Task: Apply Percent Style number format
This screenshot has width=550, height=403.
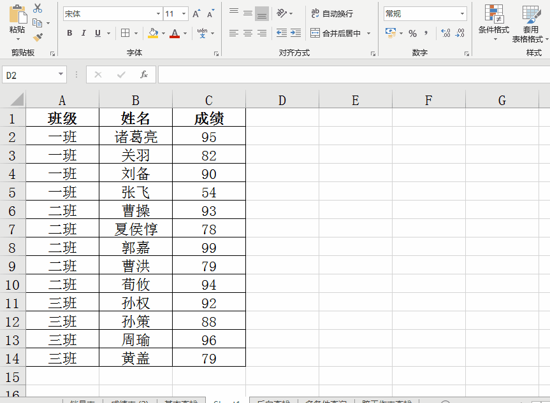Action: click(x=412, y=33)
